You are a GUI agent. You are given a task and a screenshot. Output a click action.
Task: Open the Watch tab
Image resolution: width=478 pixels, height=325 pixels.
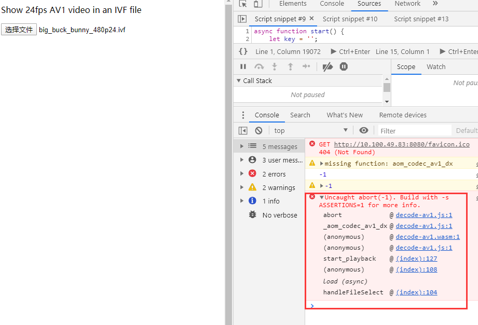pos(436,67)
